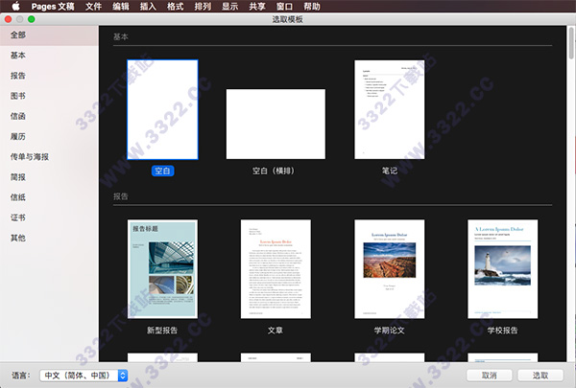Choose the 学期论文 template thumbnail
Image resolution: width=576 pixels, height=388 pixels.
(390, 269)
